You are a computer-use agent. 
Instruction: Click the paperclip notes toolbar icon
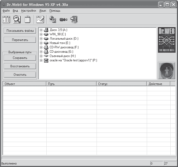tap(40, 19)
